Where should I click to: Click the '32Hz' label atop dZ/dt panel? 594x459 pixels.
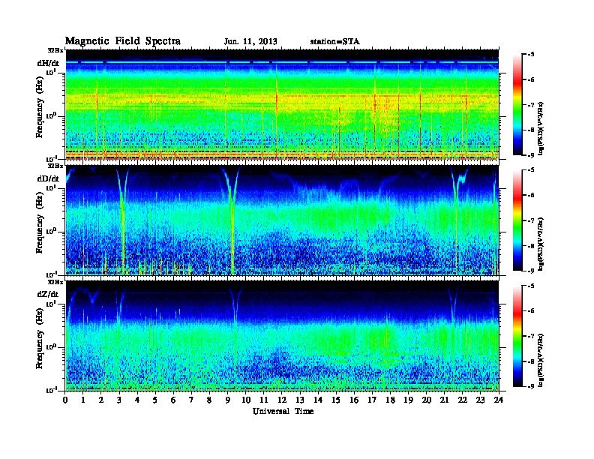(x=55, y=282)
